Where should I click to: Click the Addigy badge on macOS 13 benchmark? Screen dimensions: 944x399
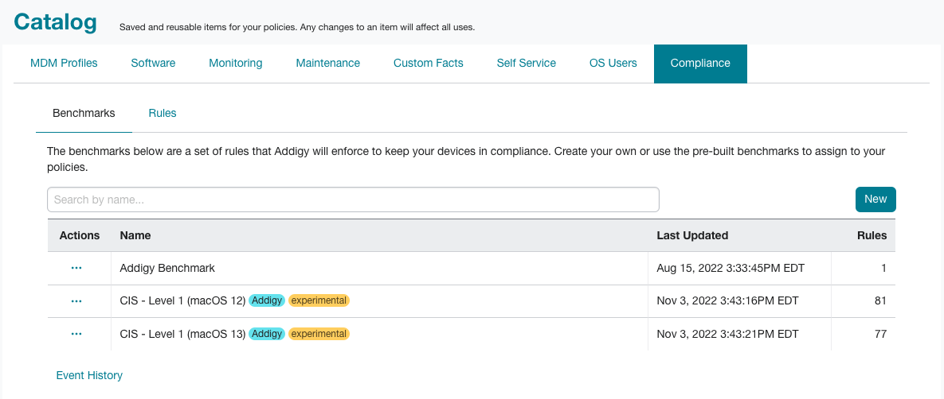click(x=267, y=334)
